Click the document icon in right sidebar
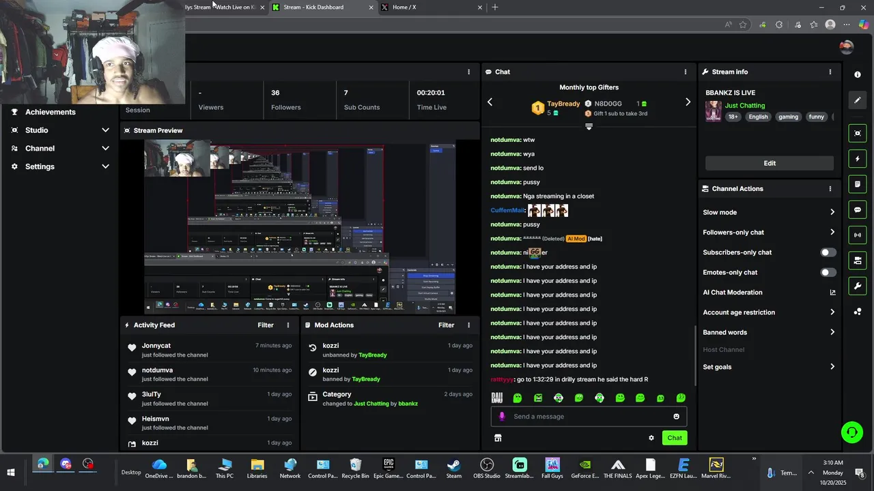Screen dimensions: 874x491 (x=858, y=184)
